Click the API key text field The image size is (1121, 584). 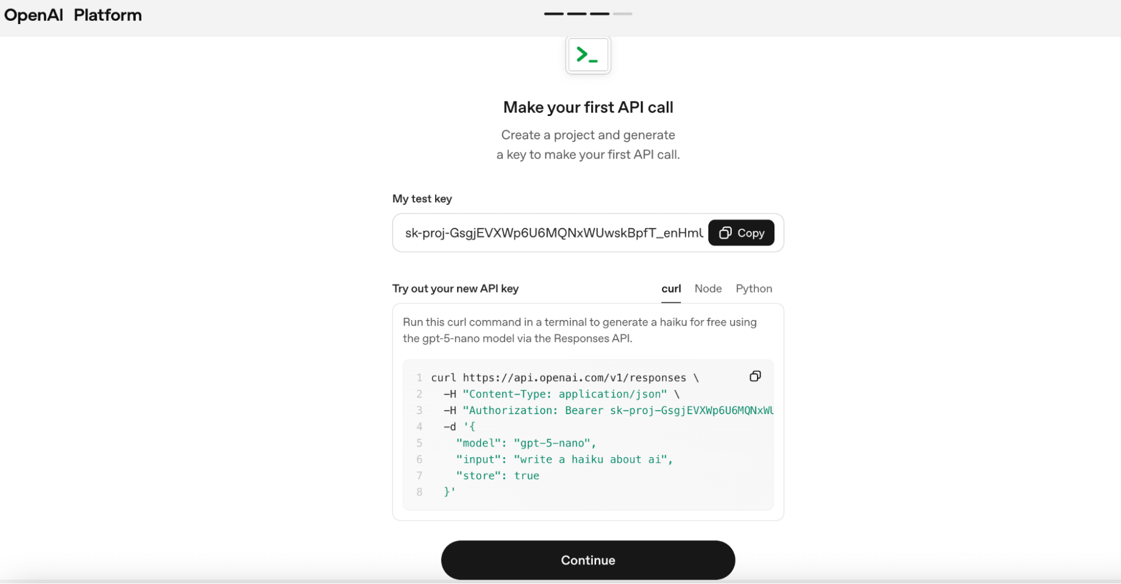[x=553, y=233]
